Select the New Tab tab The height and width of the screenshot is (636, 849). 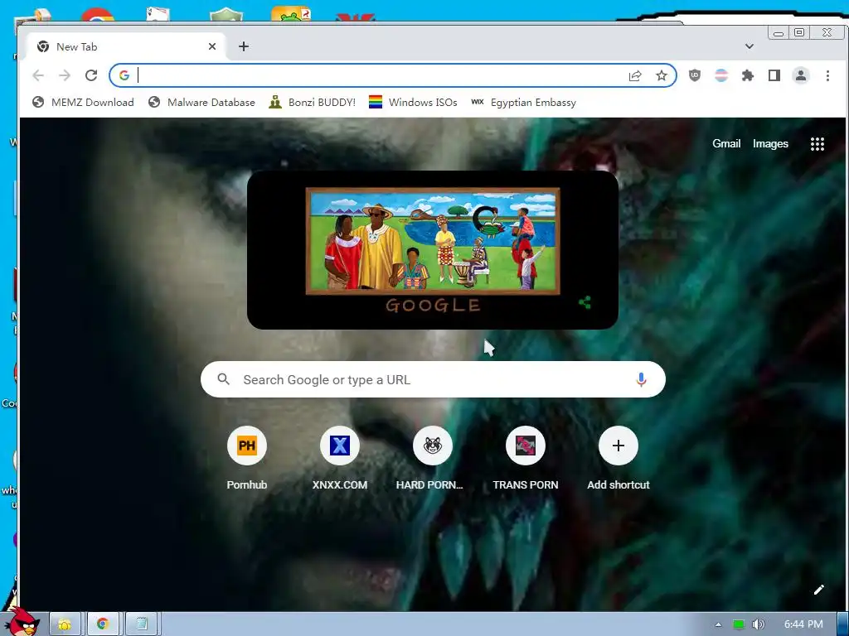tap(128, 46)
